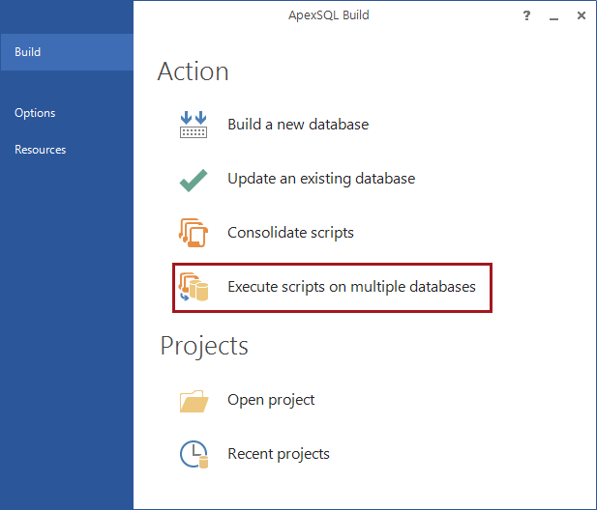The height and width of the screenshot is (510, 597).
Task: Click the Open project text label
Action: (x=271, y=400)
